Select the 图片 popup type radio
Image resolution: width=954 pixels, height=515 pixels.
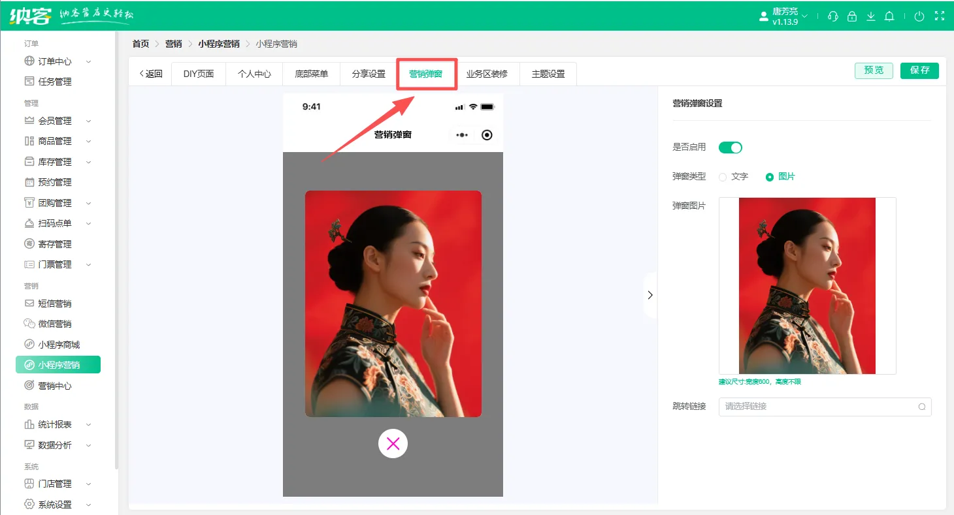tap(770, 177)
